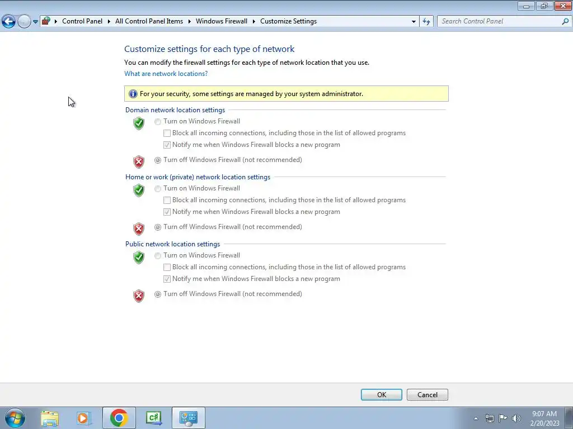Open Windows Media Player from taskbar

click(x=84, y=418)
